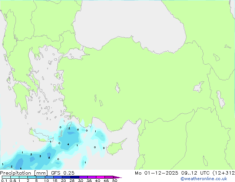Viewport: 235px width, 182px height.
Task: Pick the 40–45 mm magenta legend box
Action: point(100,177)
